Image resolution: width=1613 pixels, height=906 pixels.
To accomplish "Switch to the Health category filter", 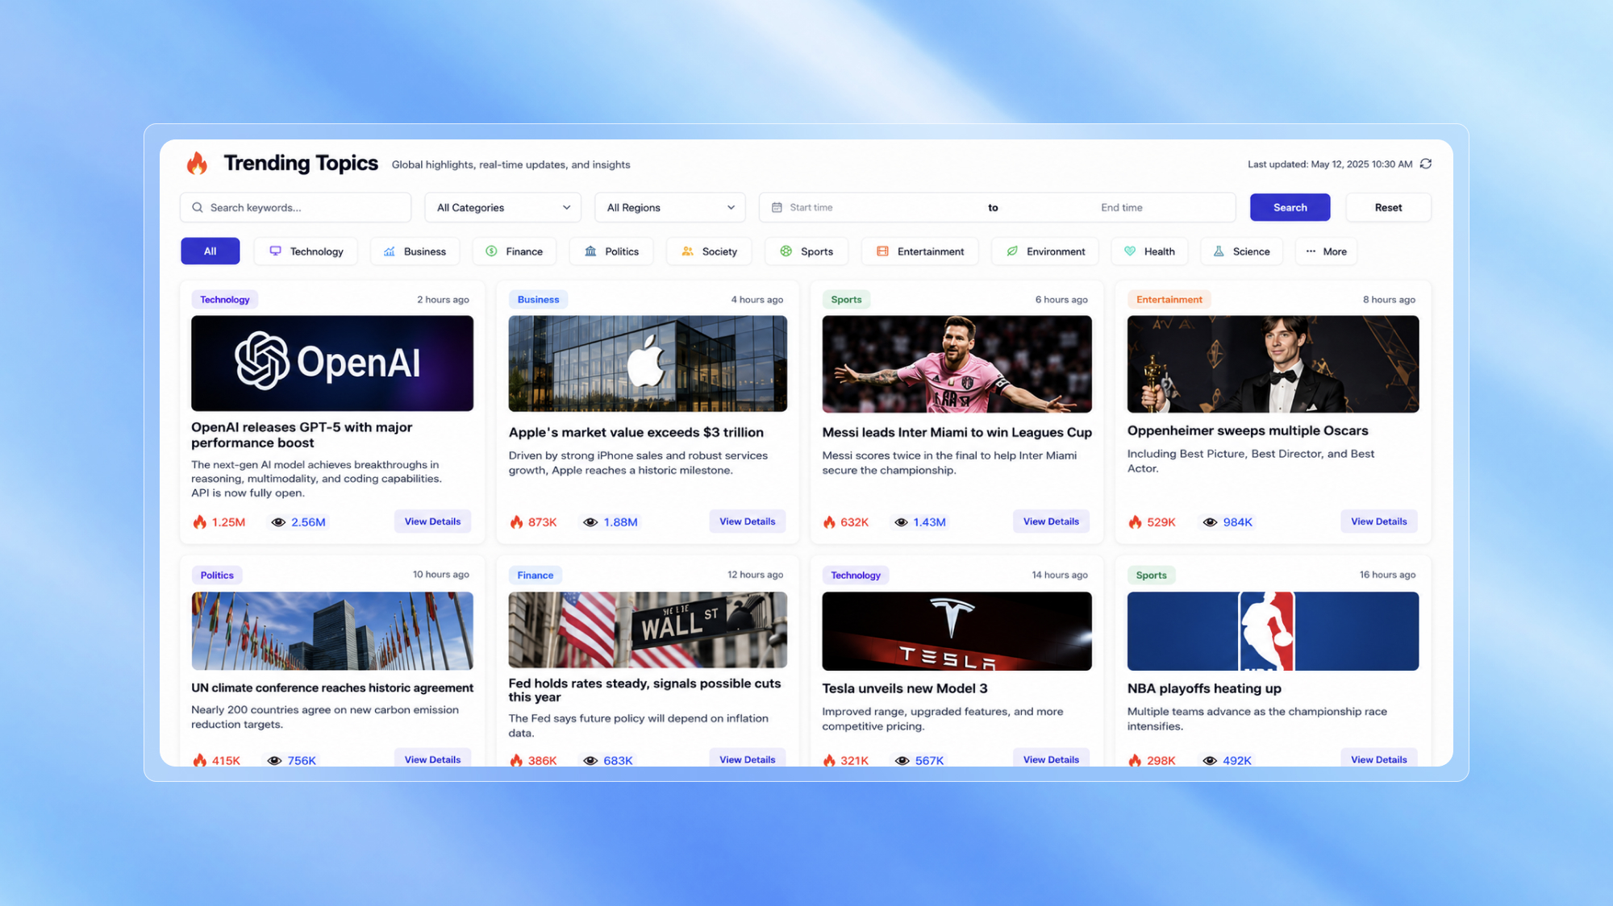I will (x=1149, y=251).
